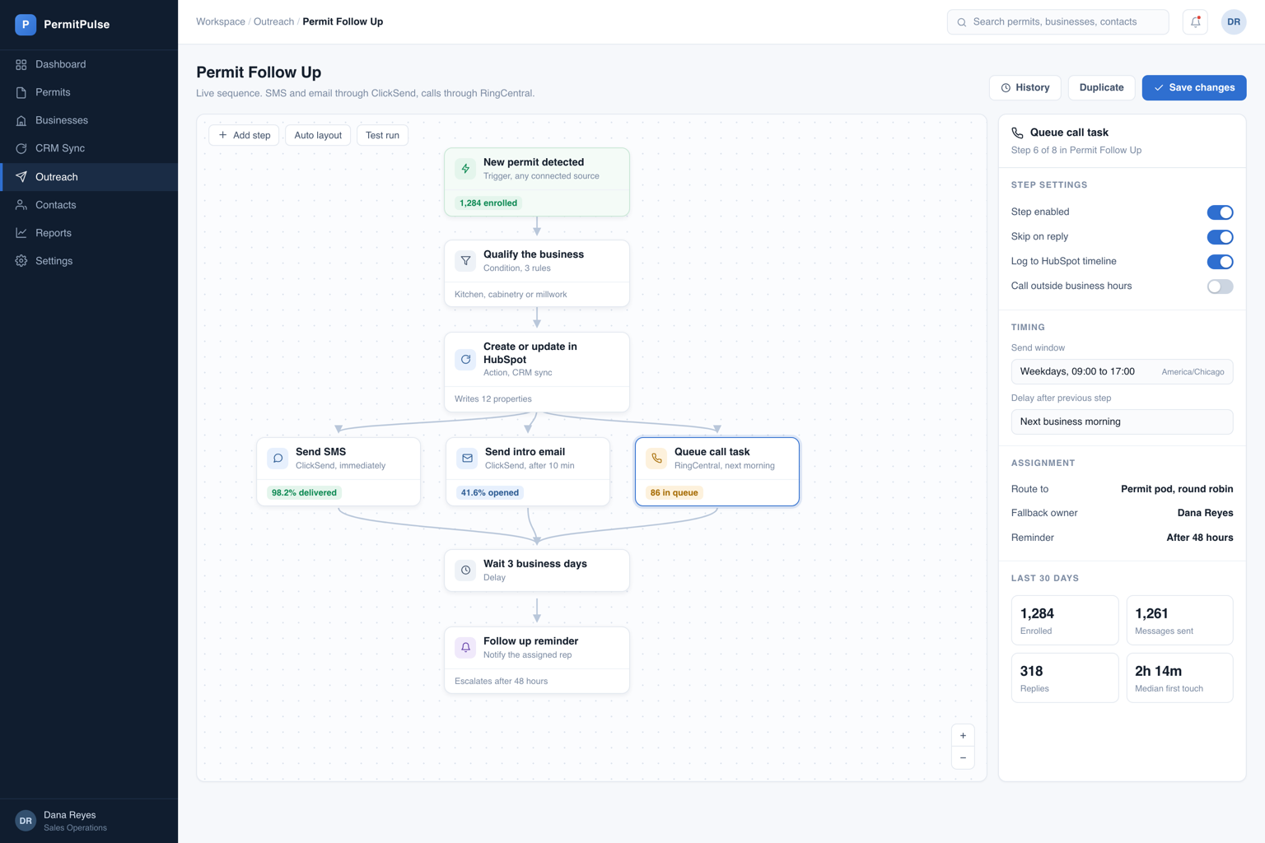Click the envelope icon on Send intro email
Screen dimensions: 1265x843
tap(467, 459)
